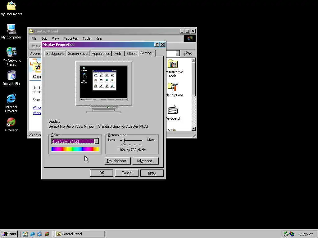Confirm with the OK button
The image size is (318, 238).
pos(102,173)
